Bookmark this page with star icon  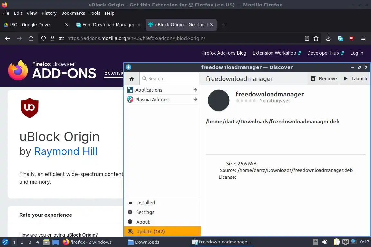(x=316, y=38)
